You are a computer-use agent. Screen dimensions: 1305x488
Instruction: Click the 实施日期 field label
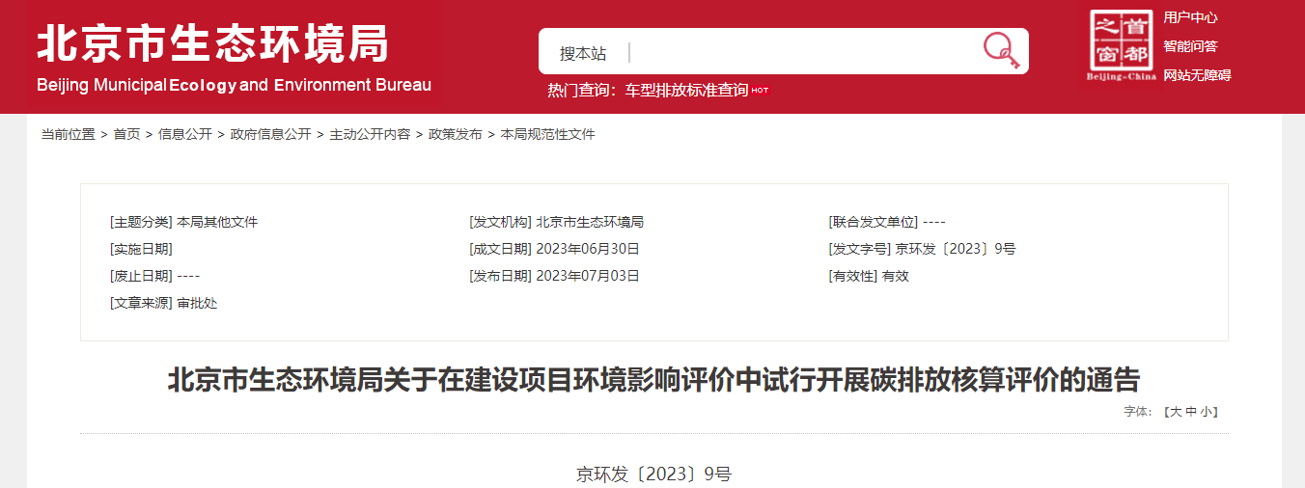(141, 249)
